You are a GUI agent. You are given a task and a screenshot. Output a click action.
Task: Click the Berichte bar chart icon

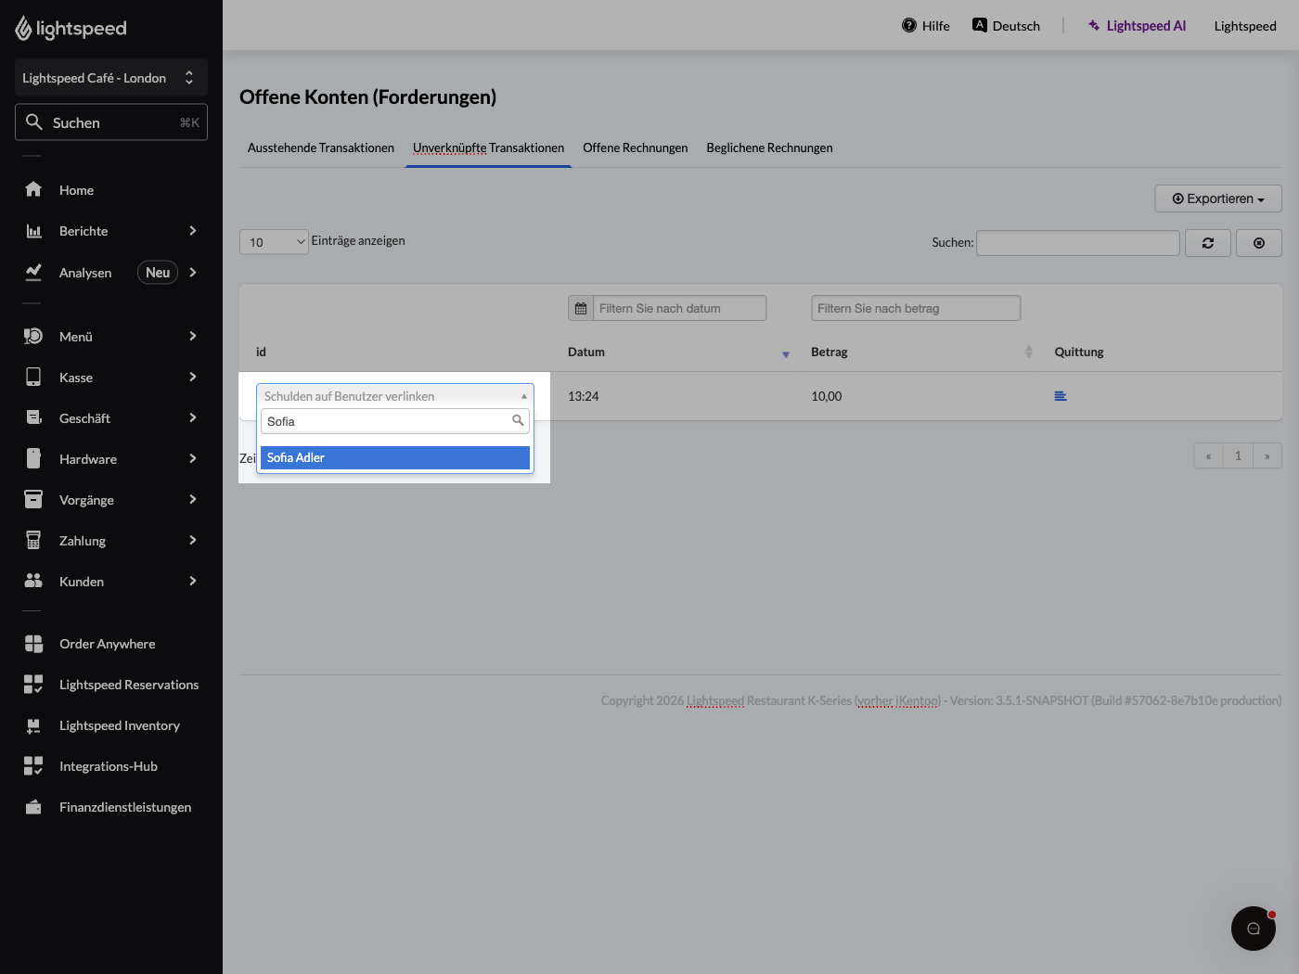[33, 231]
